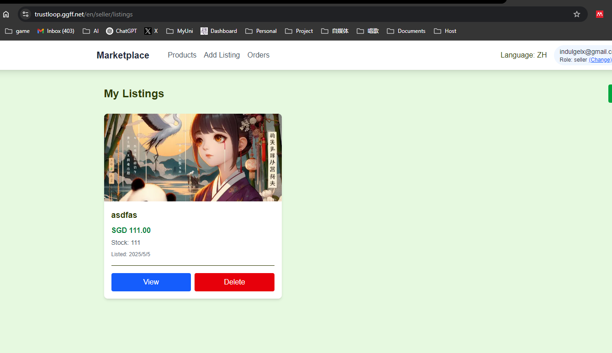This screenshot has height=353, width=612.
Task: Expand the Documents bookmarks folder
Action: 406,31
